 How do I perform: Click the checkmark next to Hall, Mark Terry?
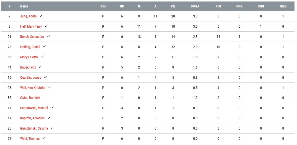(x=46, y=26)
